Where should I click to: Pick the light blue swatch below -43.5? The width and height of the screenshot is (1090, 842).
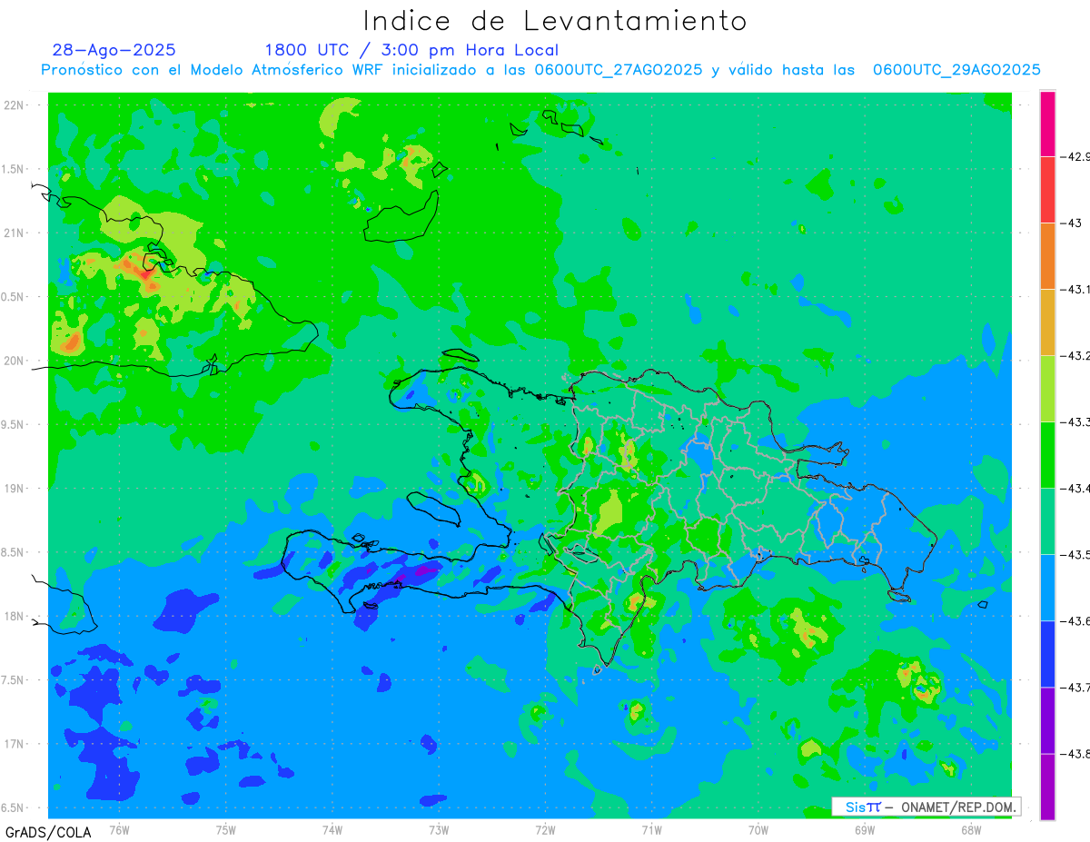pos(1047,588)
